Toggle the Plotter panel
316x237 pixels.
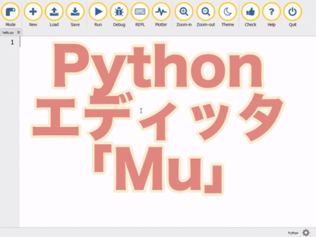(x=161, y=15)
